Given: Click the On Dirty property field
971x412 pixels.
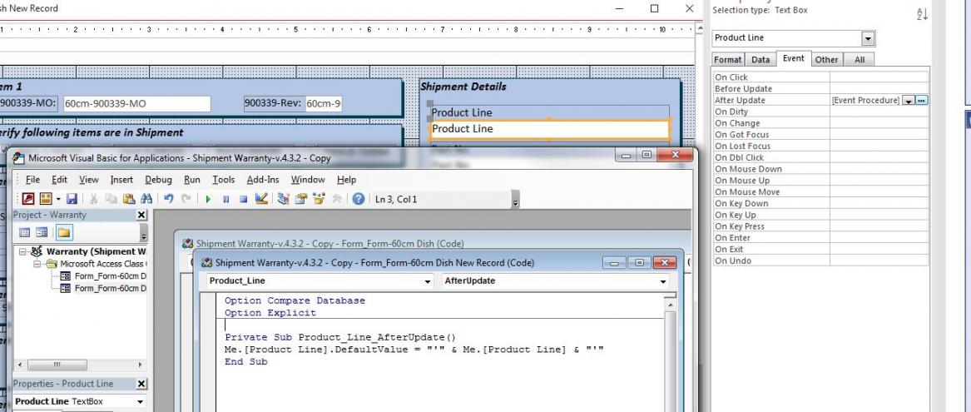Looking at the screenshot, I should tap(879, 112).
